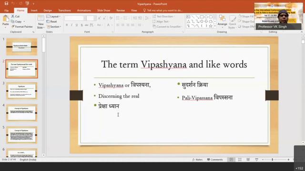Image resolution: width=305 pixels, height=171 pixels.
Task: Switch to the Design tab
Action: tap(48, 10)
